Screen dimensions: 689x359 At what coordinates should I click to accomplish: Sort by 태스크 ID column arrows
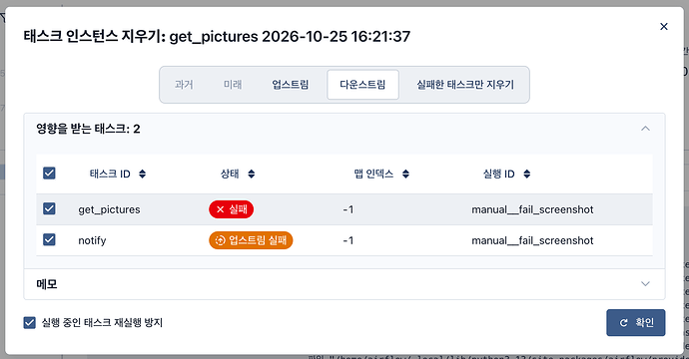click(x=142, y=174)
